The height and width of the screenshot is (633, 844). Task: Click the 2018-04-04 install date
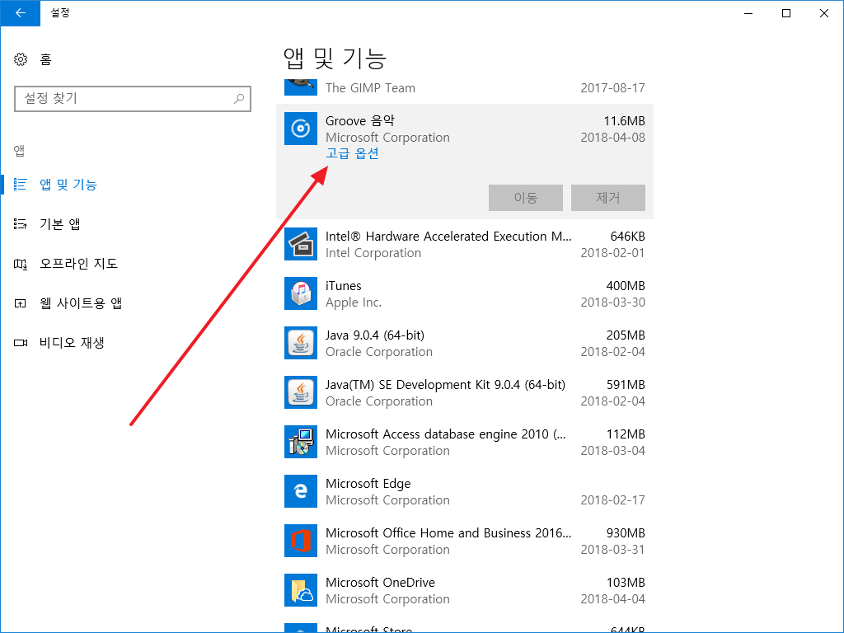[x=612, y=599]
